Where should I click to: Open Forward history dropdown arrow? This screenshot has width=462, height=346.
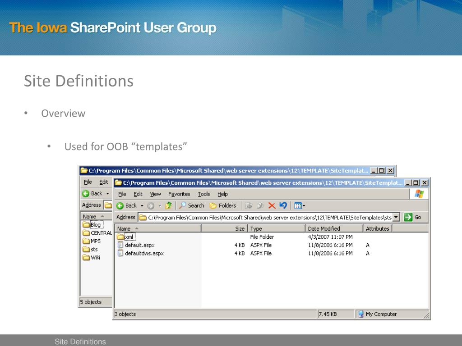click(x=160, y=205)
